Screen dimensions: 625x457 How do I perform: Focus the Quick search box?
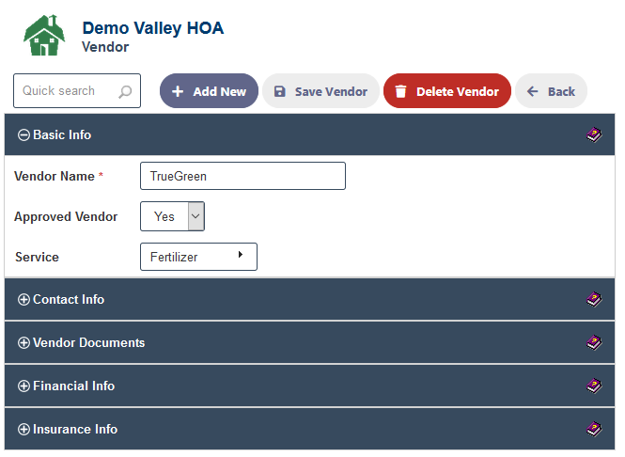(77, 90)
